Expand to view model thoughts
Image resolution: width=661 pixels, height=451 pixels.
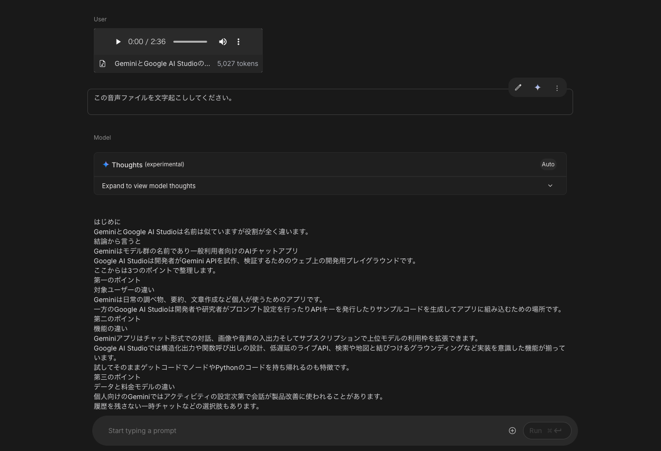click(149, 186)
